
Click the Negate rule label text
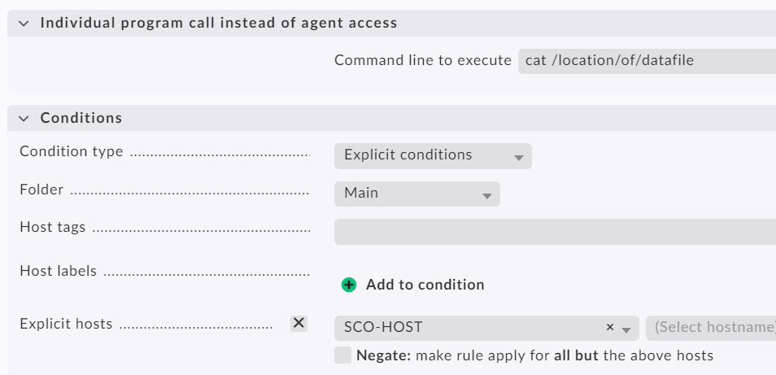[534, 355]
